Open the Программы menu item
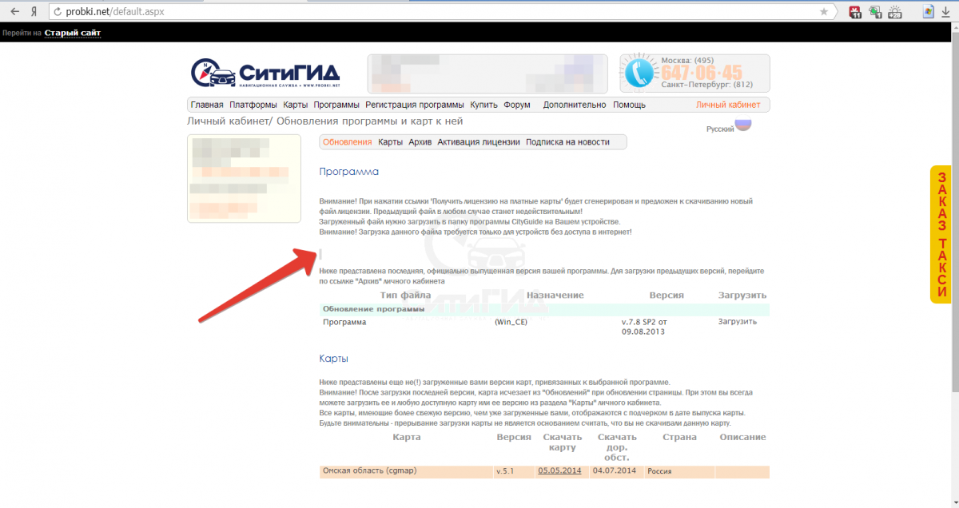This screenshot has height=508, width=959. coord(336,105)
